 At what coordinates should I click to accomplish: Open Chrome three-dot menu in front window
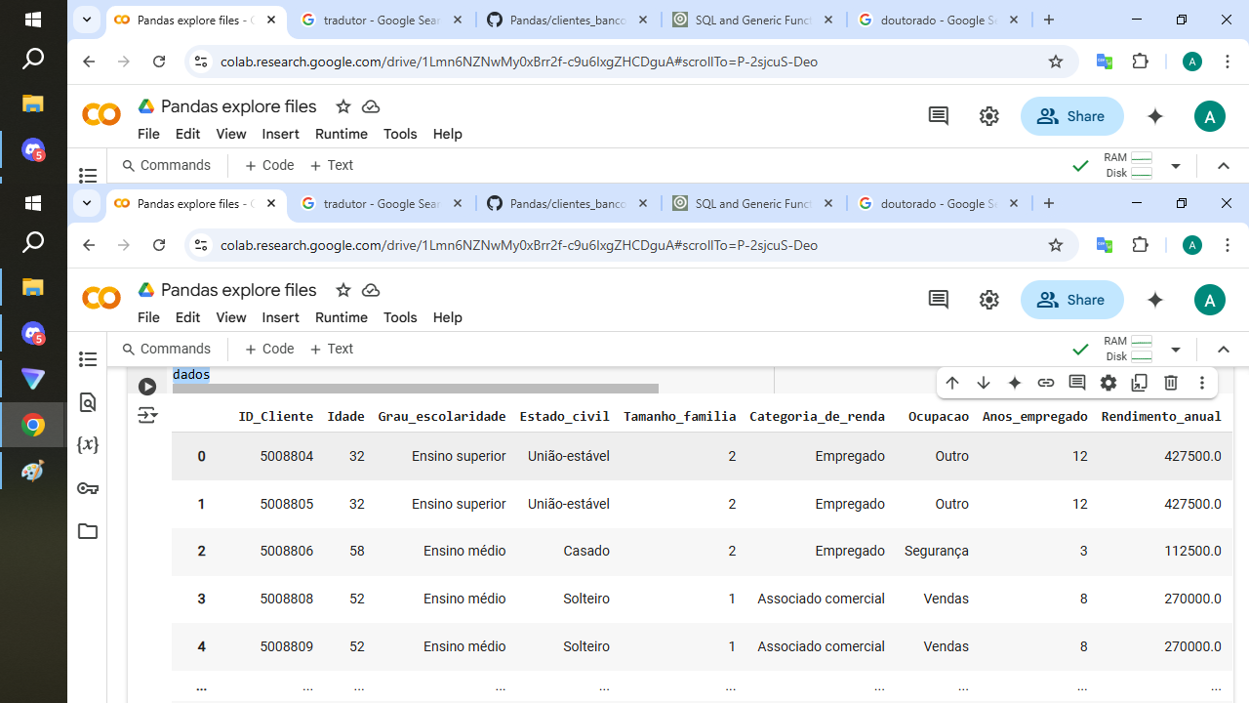[1228, 245]
